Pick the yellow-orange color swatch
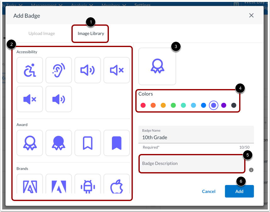Screen dimensions: 270x212 click(x=163, y=105)
